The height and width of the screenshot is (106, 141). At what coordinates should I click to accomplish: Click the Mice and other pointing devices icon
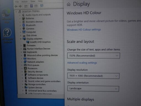click(x=25, y=55)
